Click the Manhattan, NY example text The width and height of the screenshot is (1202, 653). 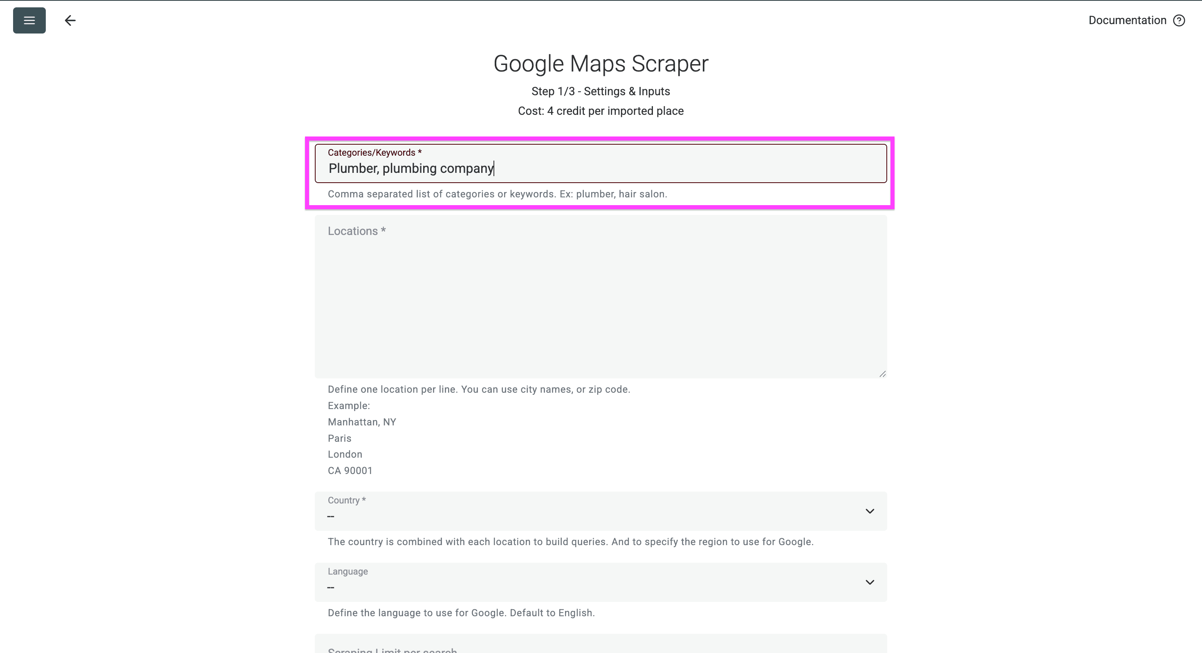click(362, 422)
